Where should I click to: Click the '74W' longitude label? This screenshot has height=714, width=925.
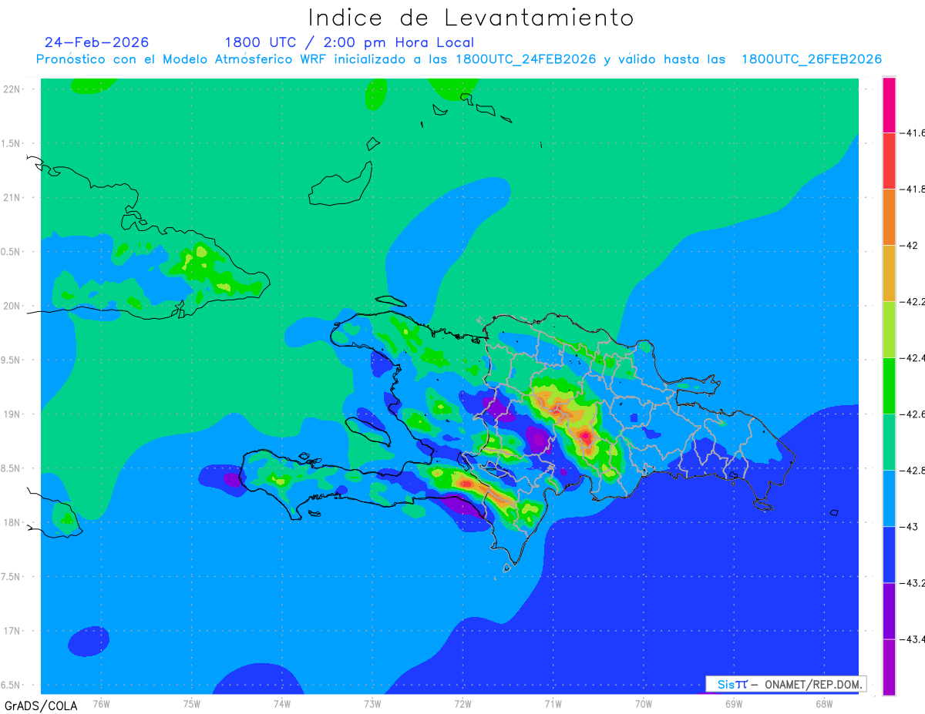tap(282, 703)
